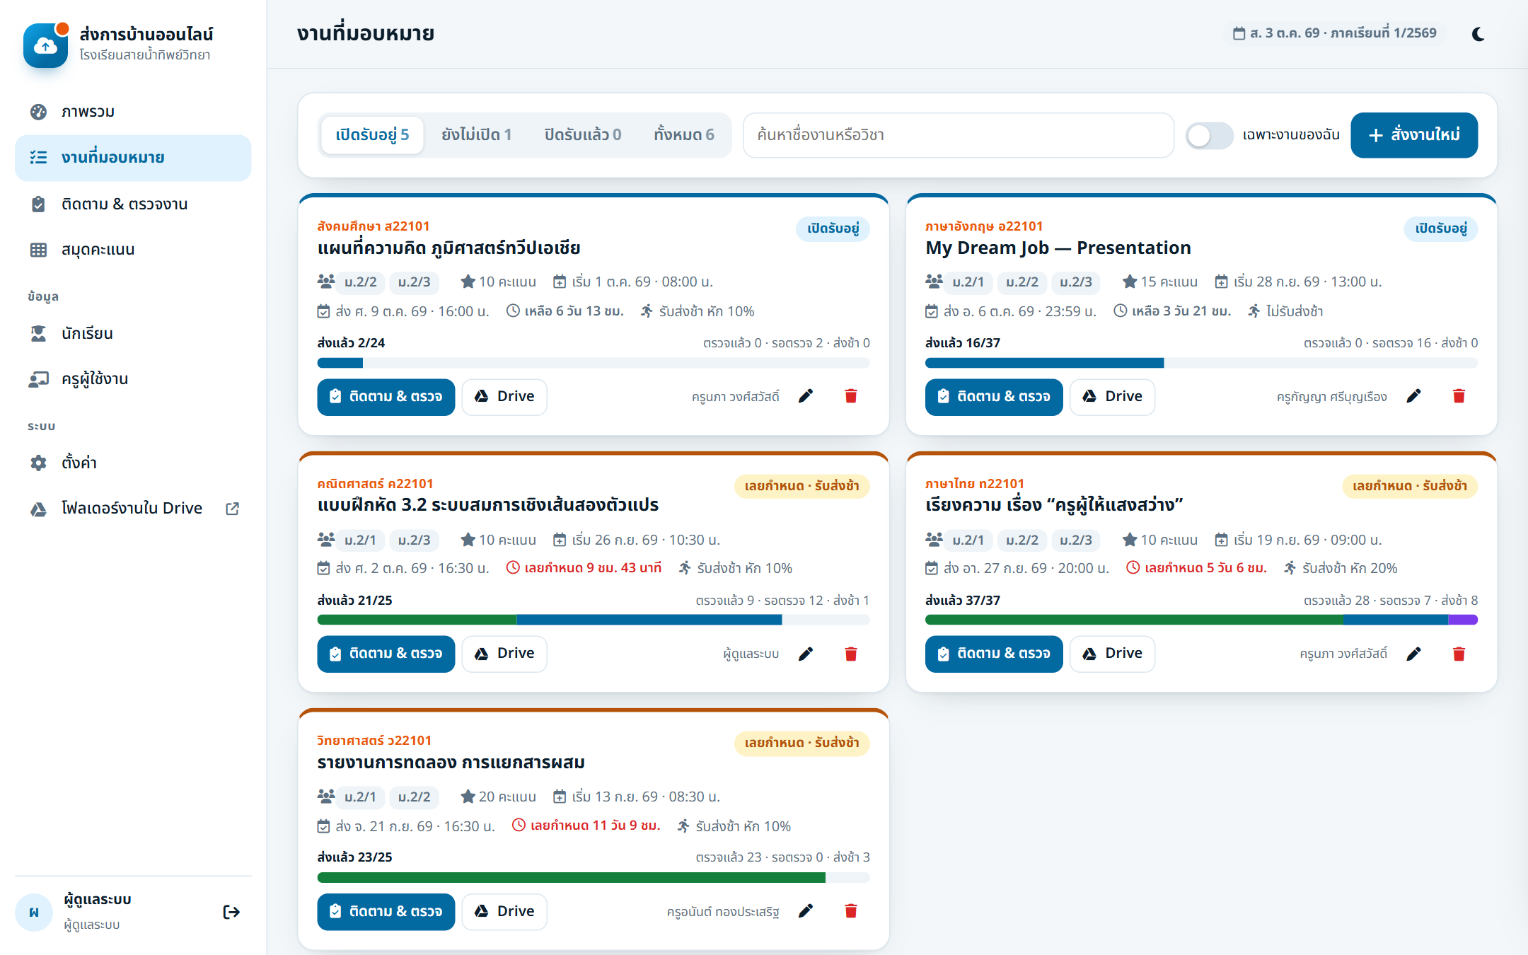
Task: Edit the เรียงความ assignment with pencil
Action: click(1413, 654)
